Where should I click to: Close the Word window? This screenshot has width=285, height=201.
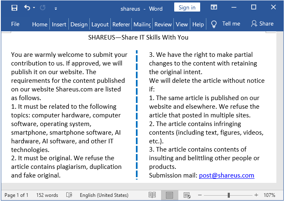[273, 7]
